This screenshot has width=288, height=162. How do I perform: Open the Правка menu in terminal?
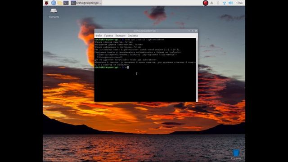108,36
